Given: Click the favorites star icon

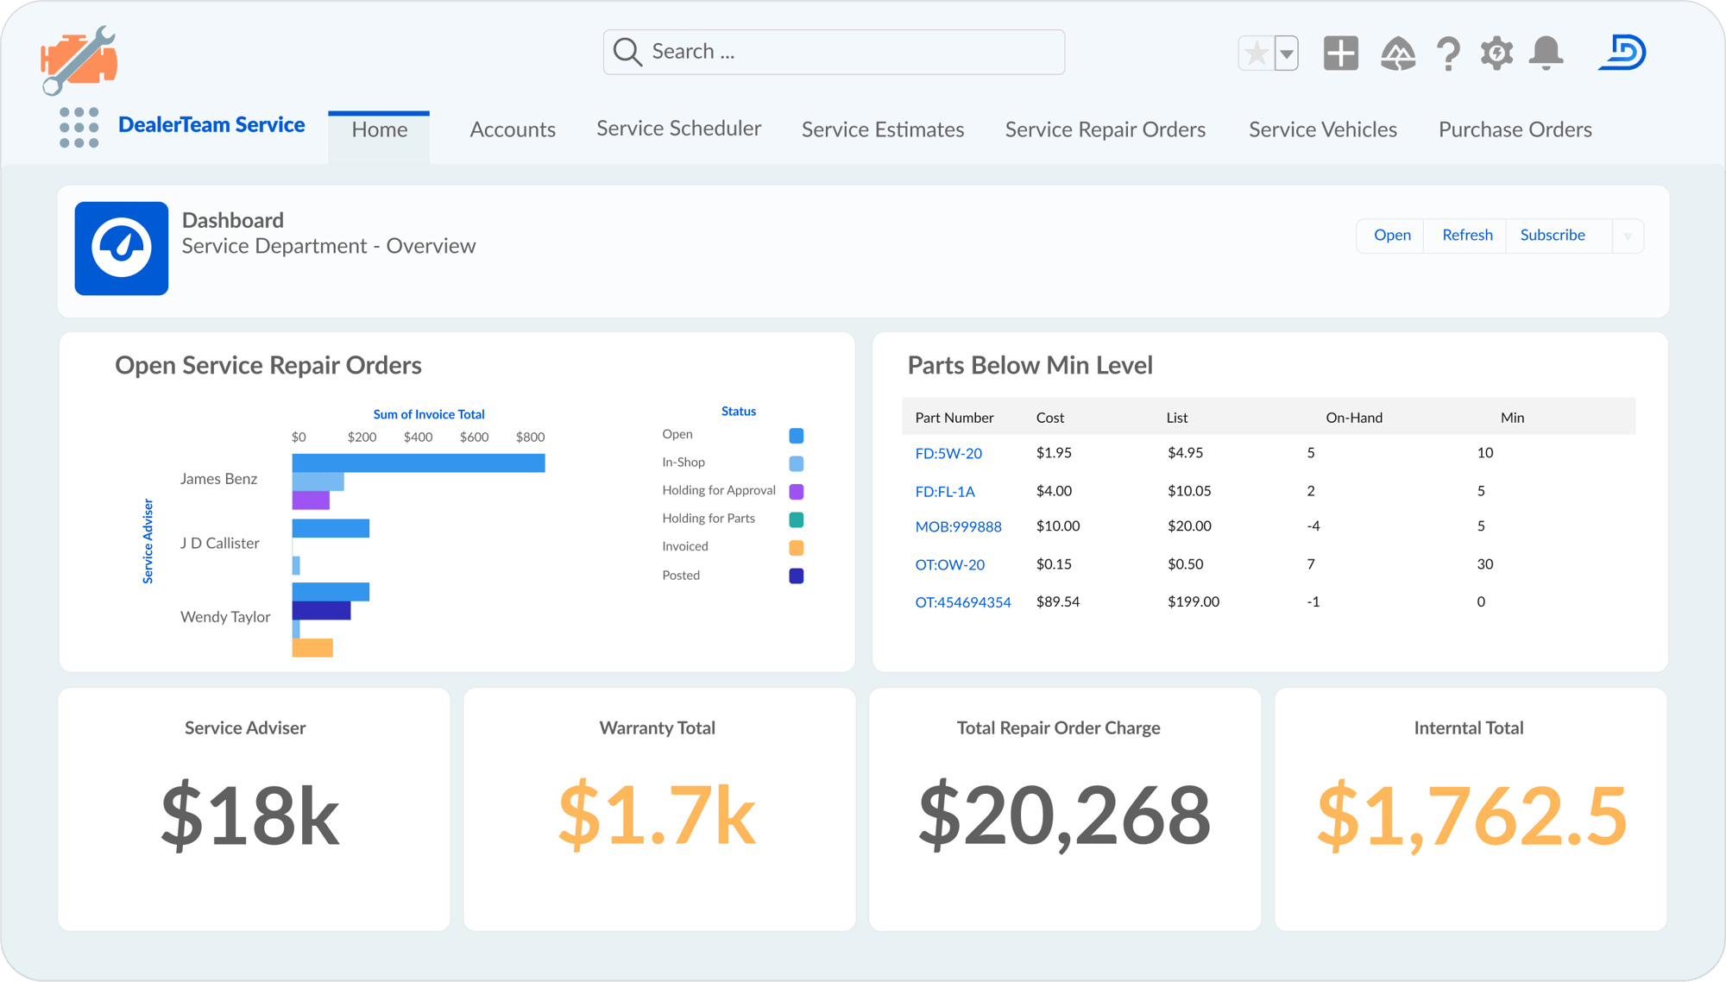Looking at the screenshot, I should pos(1257,54).
